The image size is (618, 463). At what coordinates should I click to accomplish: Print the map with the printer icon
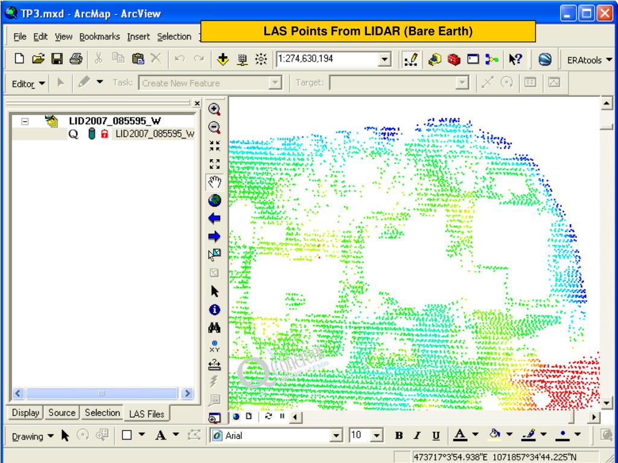(75, 59)
